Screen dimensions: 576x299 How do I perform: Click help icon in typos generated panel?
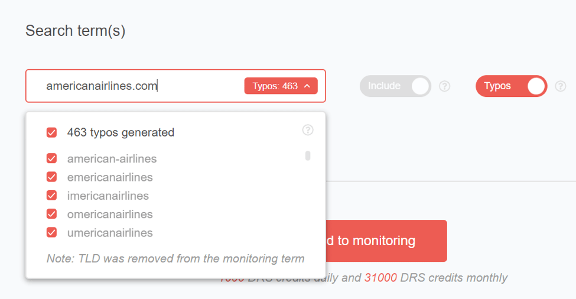[x=308, y=130]
